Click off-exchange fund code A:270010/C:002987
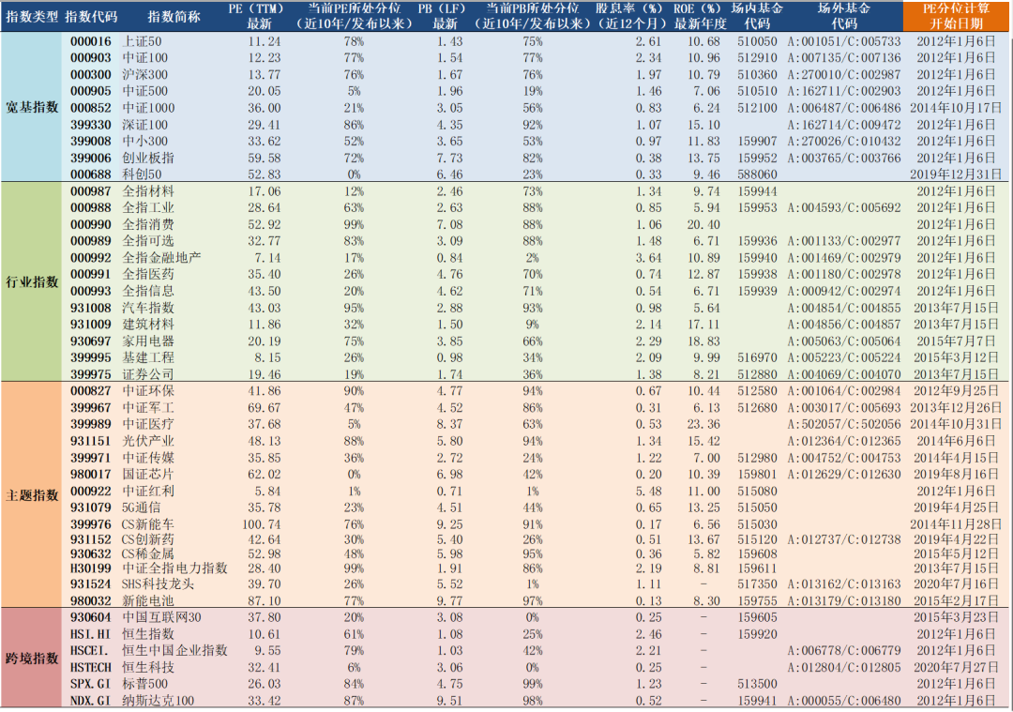Image resolution: width=1013 pixels, height=712 pixels. click(x=844, y=74)
